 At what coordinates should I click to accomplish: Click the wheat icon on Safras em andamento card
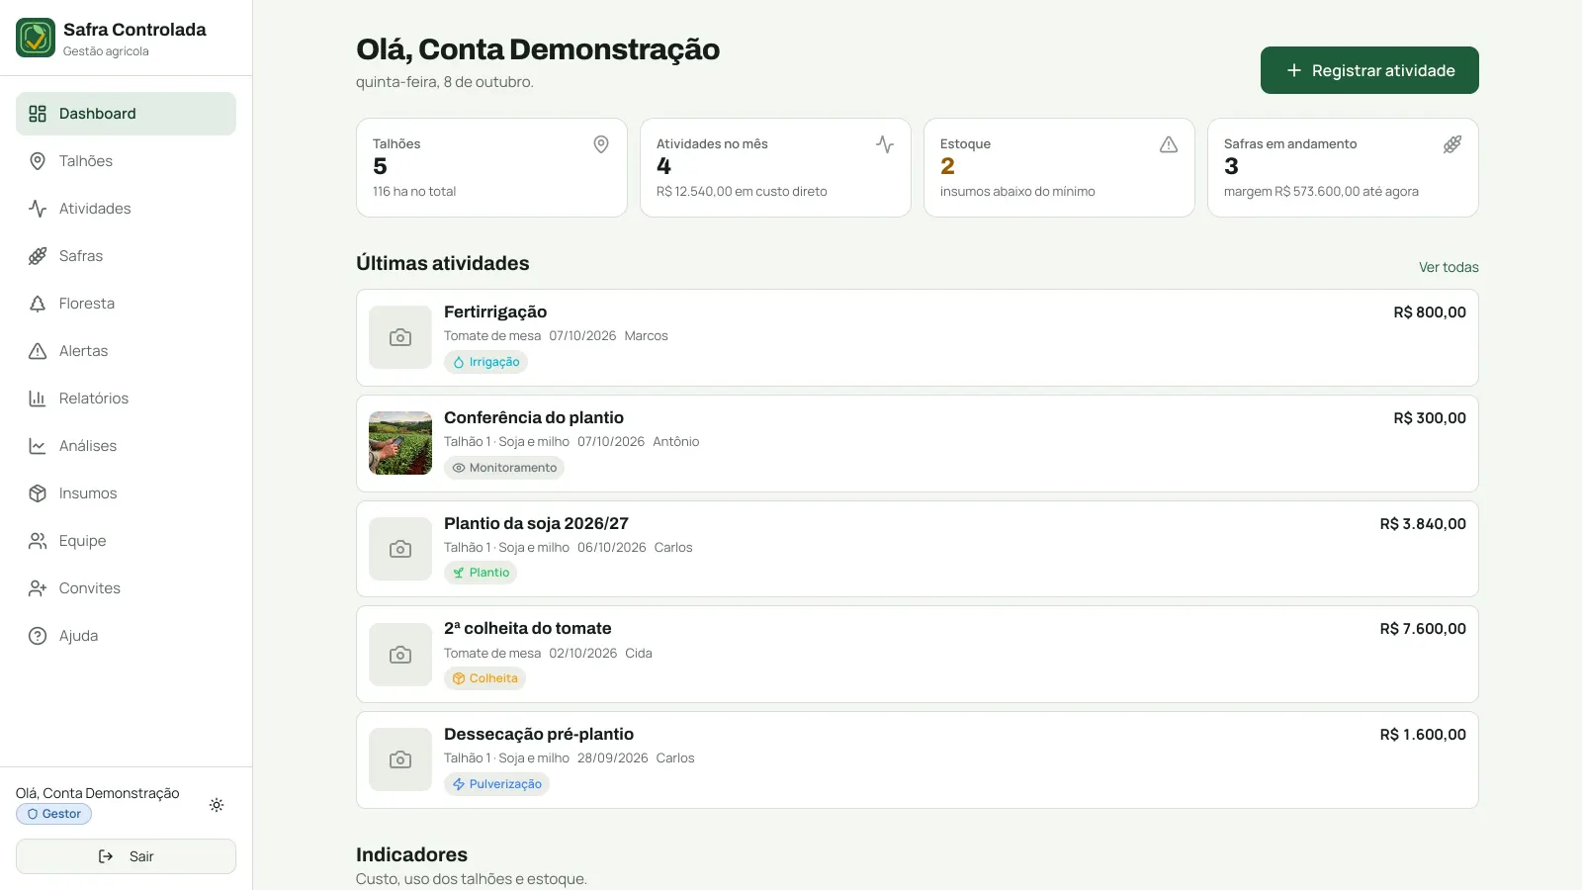(x=1452, y=144)
